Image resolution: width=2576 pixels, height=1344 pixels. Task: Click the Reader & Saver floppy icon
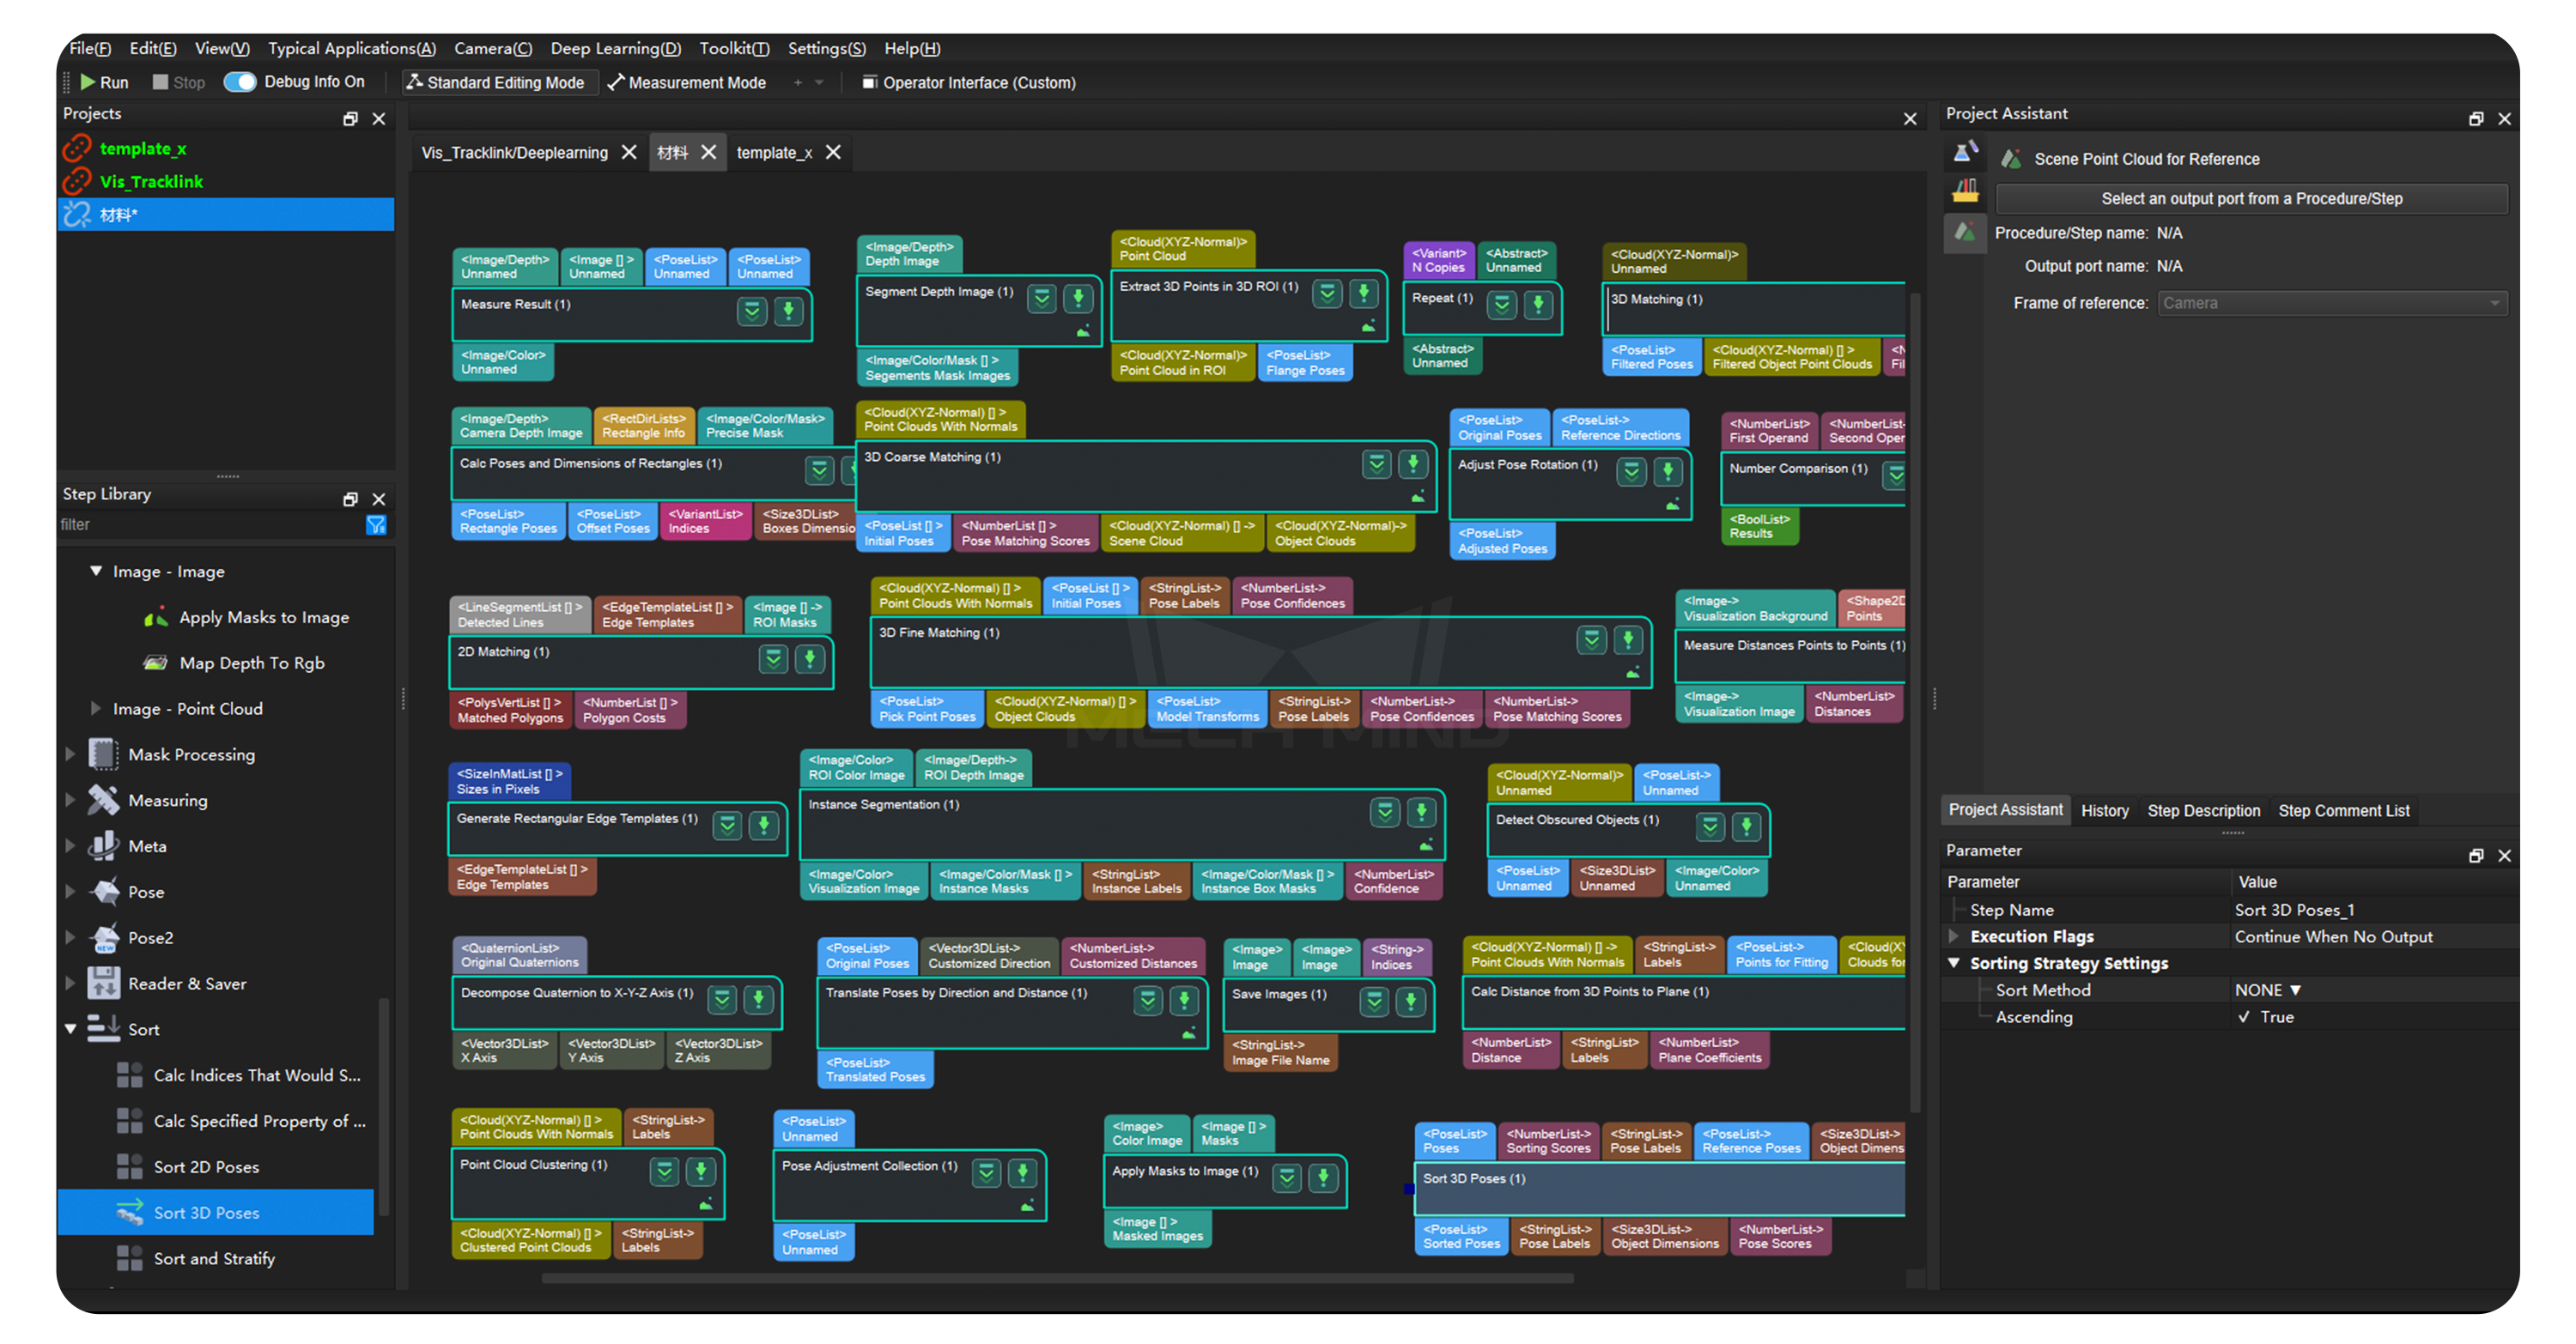[x=103, y=984]
